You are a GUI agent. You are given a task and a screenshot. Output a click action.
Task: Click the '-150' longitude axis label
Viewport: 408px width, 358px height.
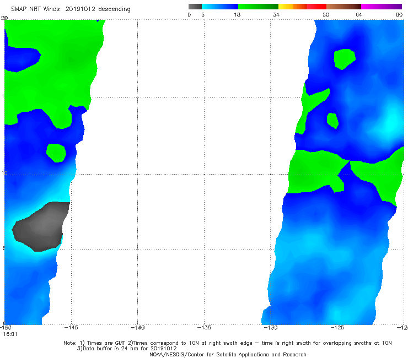coord(5,328)
